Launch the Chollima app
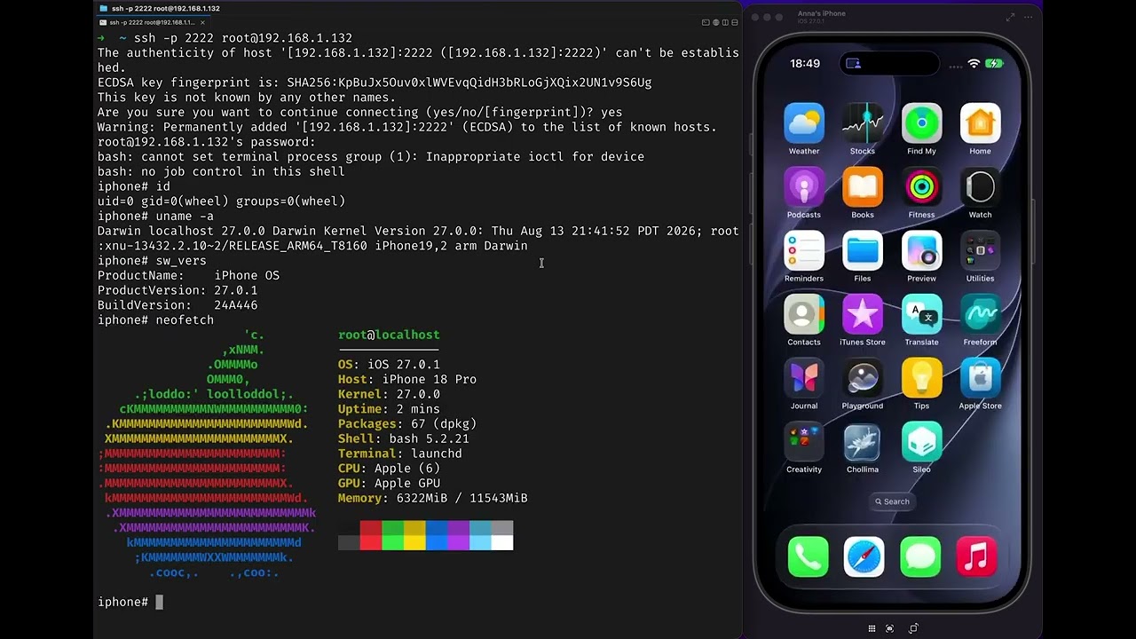Screen dimensions: 1136x639 [x=863, y=443]
